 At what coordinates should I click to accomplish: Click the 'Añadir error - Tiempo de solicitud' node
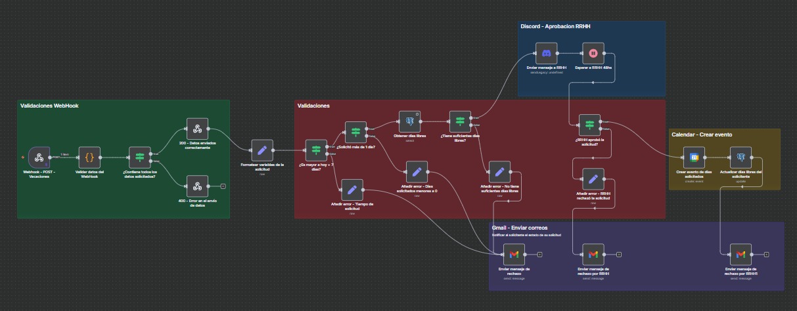pyautogui.click(x=352, y=190)
